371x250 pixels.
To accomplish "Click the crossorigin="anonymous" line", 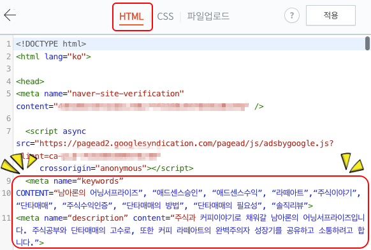I will pos(117,168).
